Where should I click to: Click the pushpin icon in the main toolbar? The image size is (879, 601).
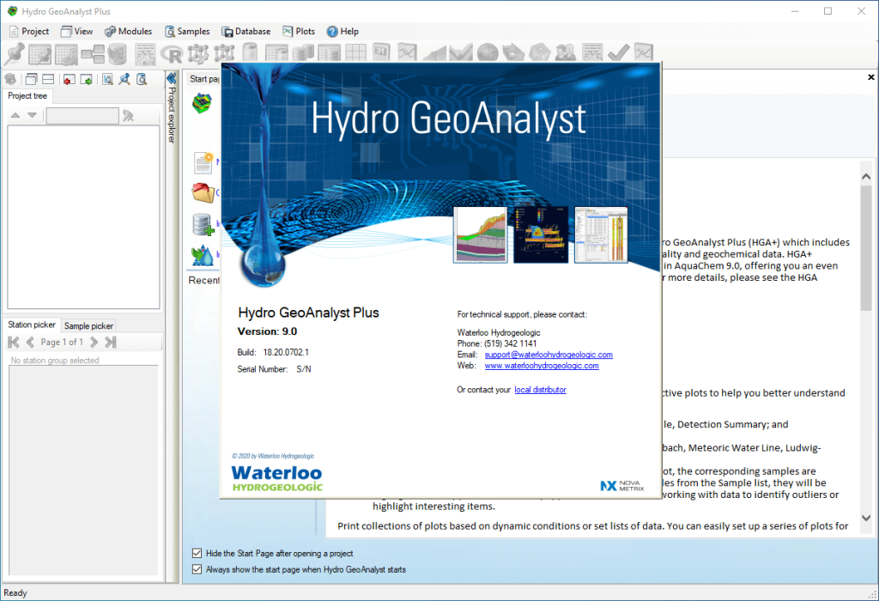point(15,53)
